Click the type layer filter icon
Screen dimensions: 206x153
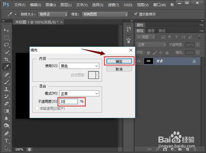[176, 37]
